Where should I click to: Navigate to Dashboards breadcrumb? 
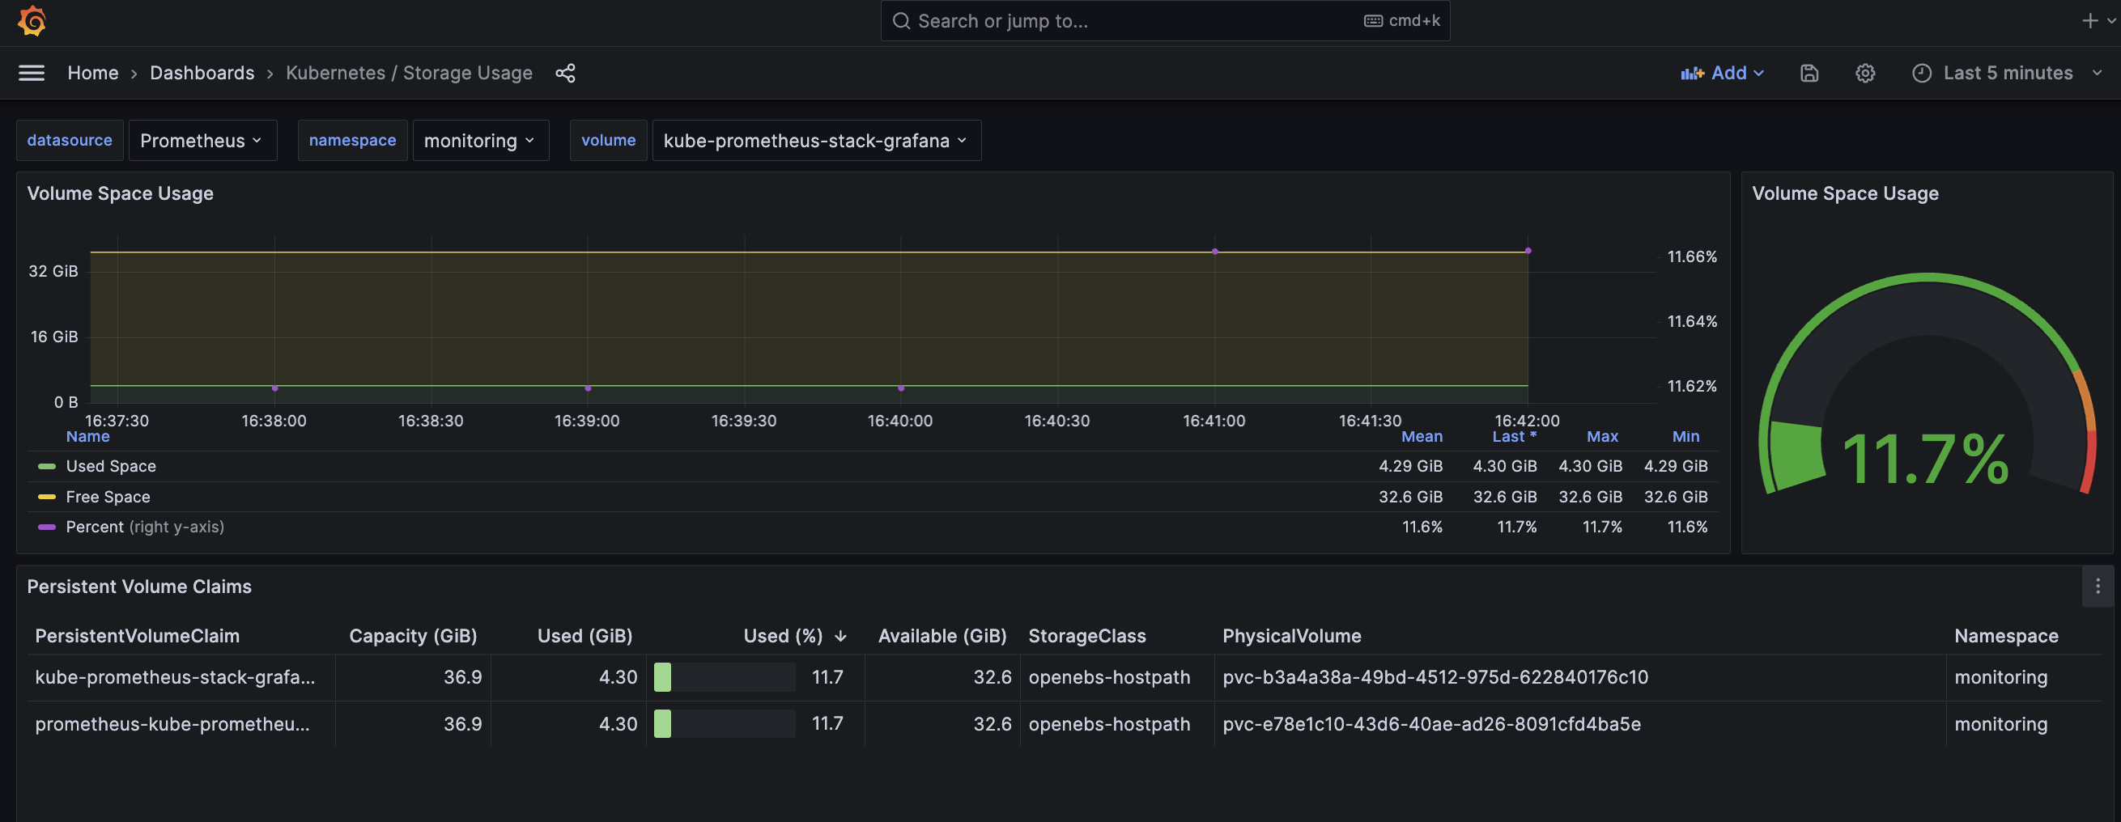[202, 74]
